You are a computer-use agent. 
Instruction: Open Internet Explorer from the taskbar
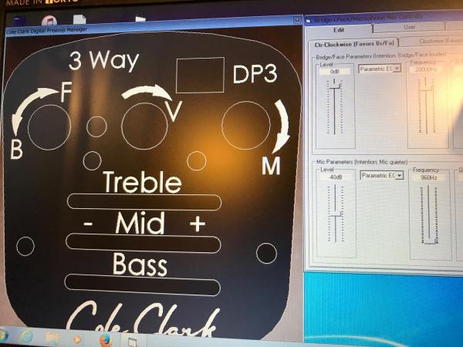pos(27,337)
